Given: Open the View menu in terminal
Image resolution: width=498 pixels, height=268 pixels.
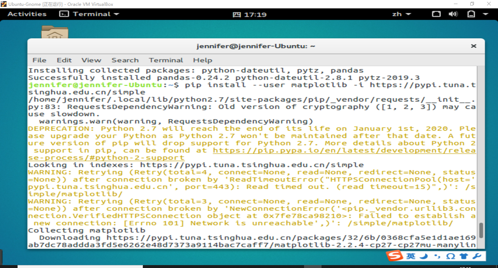Looking at the screenshot, I should [91, 60].
